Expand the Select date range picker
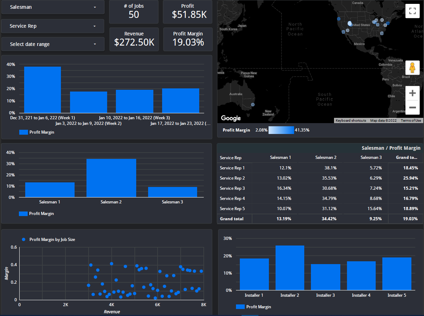 [53, 44]
